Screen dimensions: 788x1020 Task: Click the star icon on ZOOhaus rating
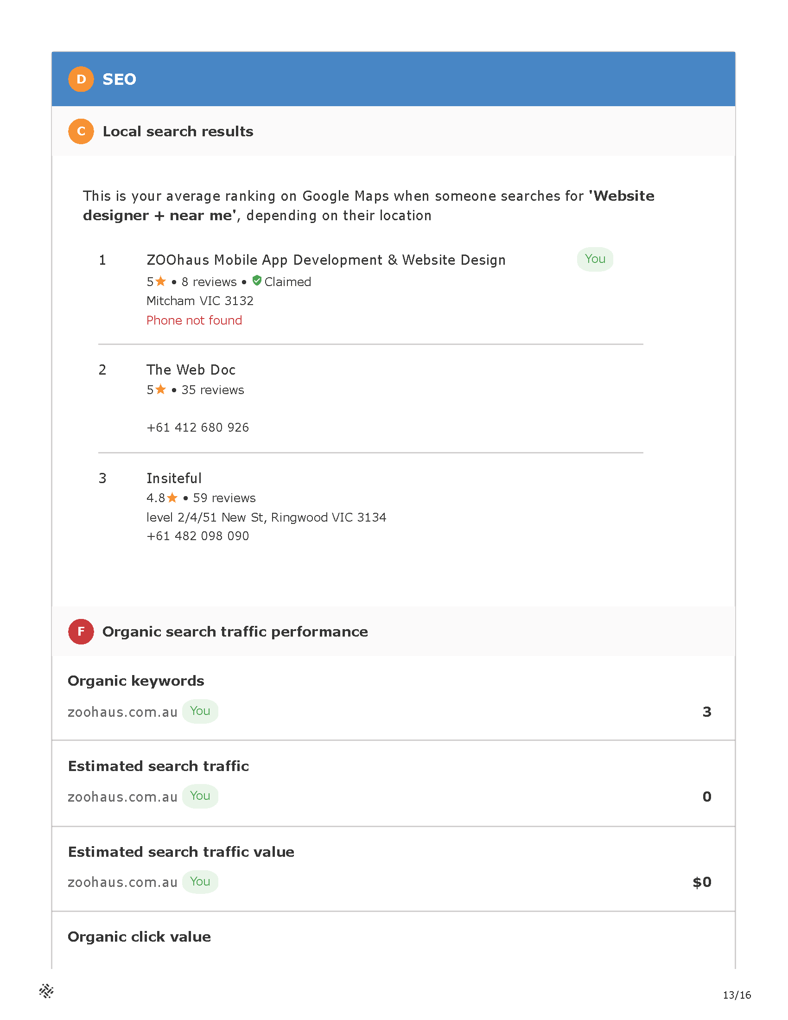point(160,281)
